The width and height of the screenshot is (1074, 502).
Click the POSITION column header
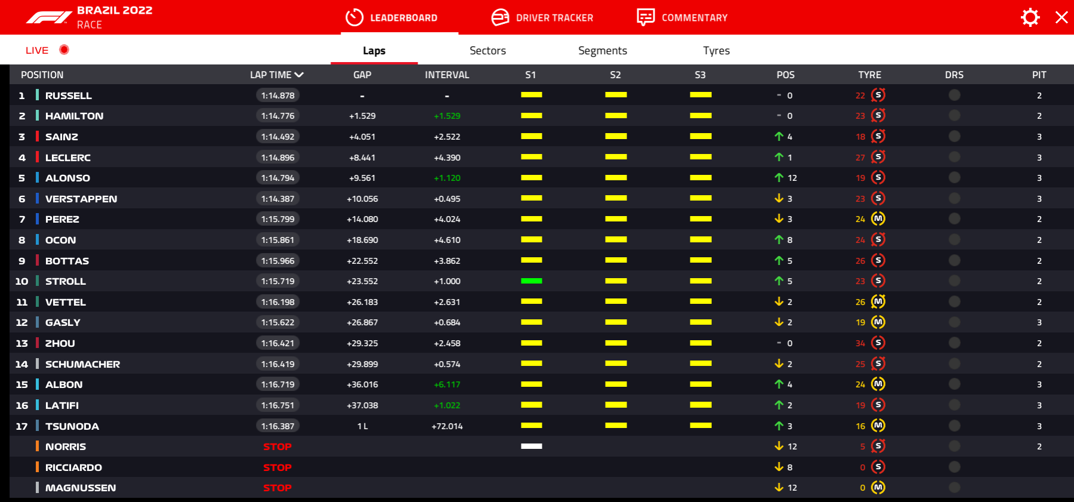point(42,75)
